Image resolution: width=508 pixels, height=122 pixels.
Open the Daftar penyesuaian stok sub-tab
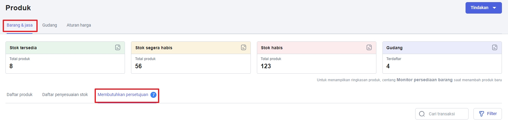(x=65, y=95)
